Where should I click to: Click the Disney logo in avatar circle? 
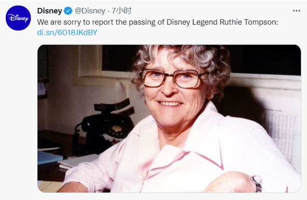(x=18, y=18)
